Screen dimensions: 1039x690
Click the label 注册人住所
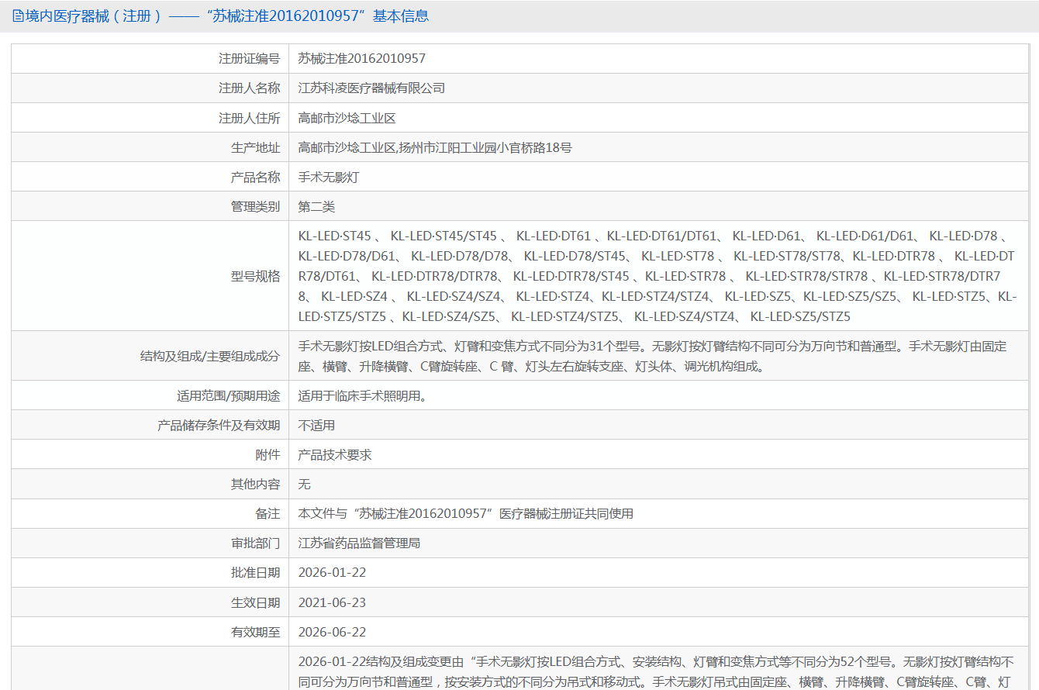pos(250,118)
